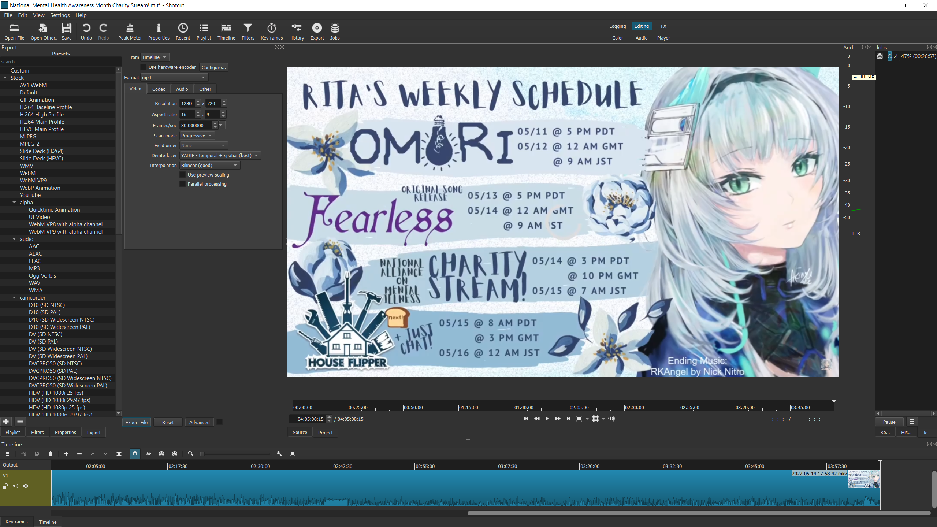
Task: Click the player fast forward button
Action: (x=558, y=419)
